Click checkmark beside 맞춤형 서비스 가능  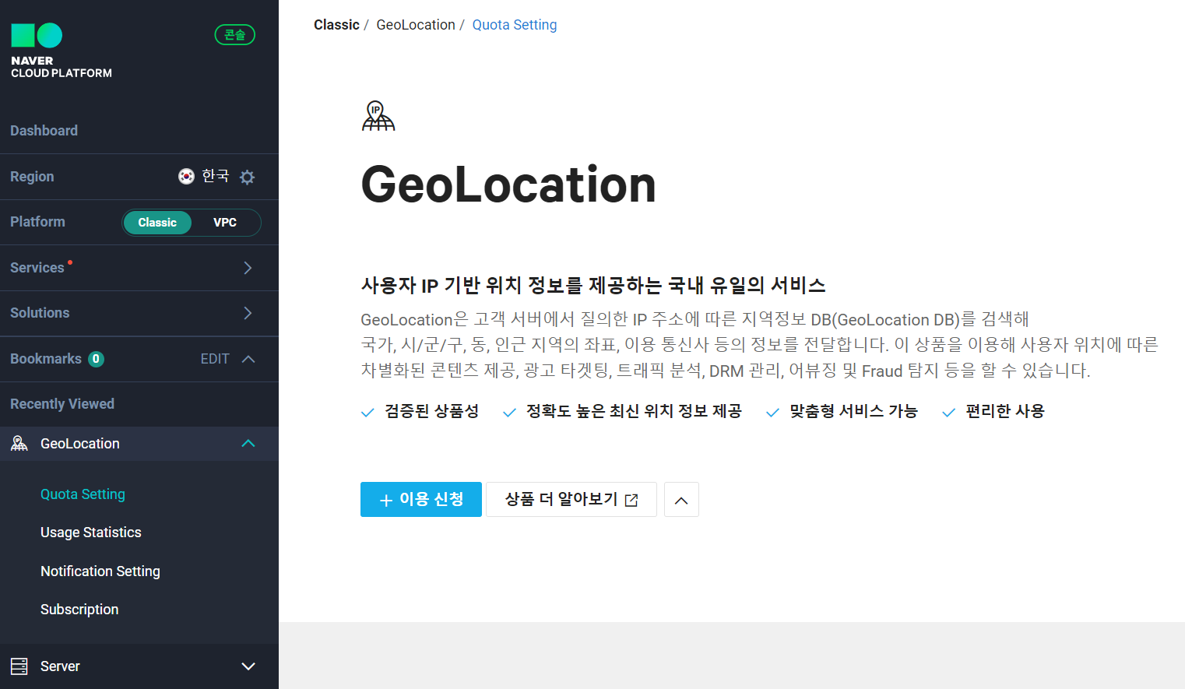coord(772,413)
